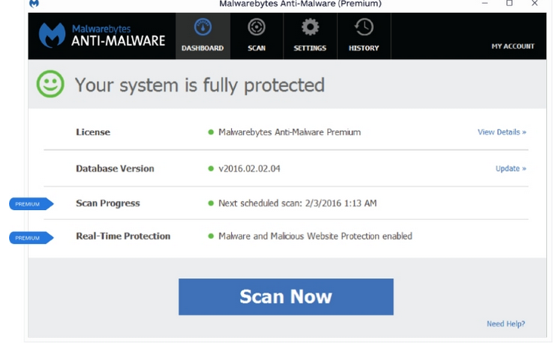Open the My Account menu
Image resolution: width=553 pixels, height=343 pixels.
pos(512,47)
